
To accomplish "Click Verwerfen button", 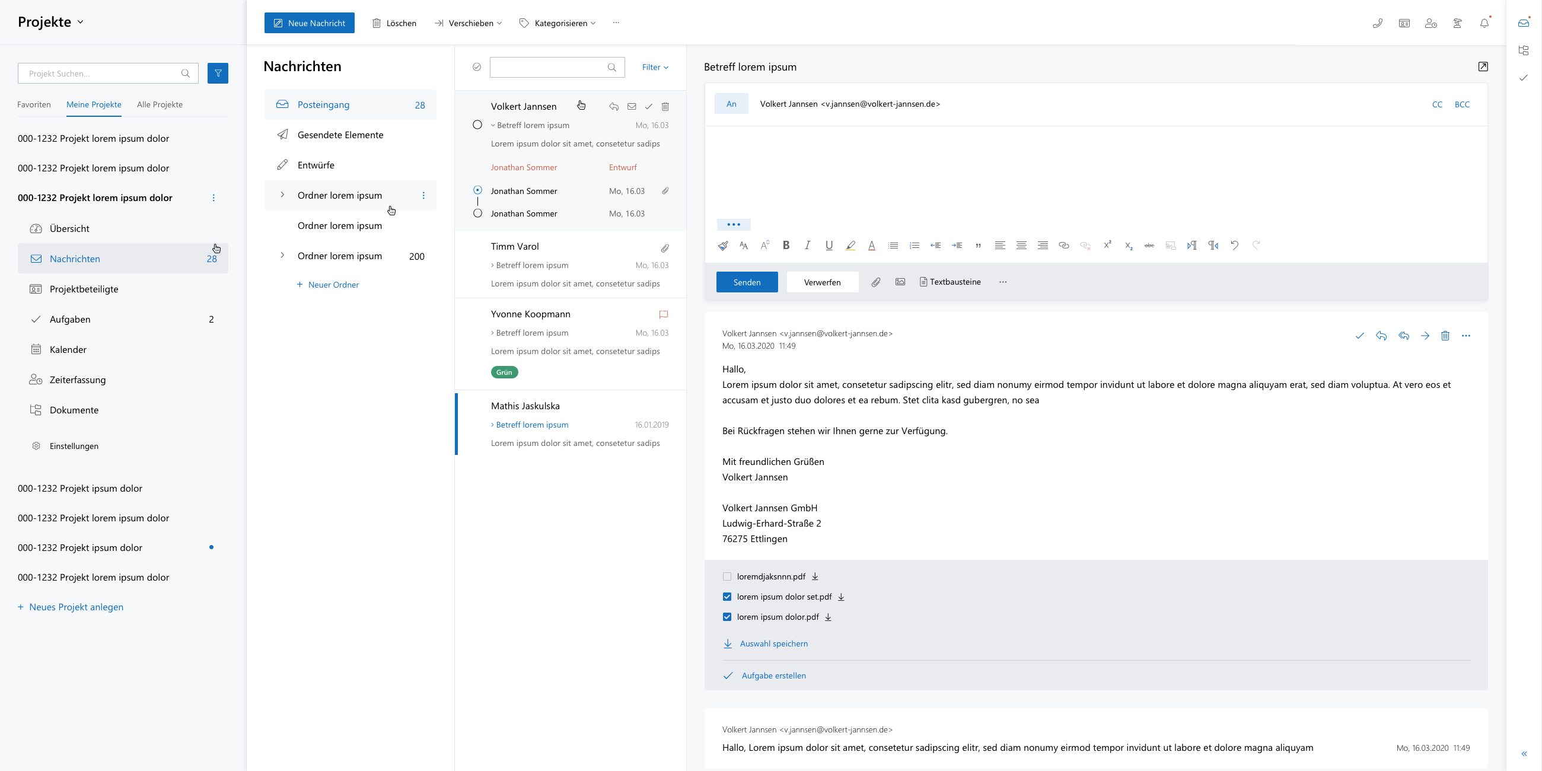I will coord(823,282).
